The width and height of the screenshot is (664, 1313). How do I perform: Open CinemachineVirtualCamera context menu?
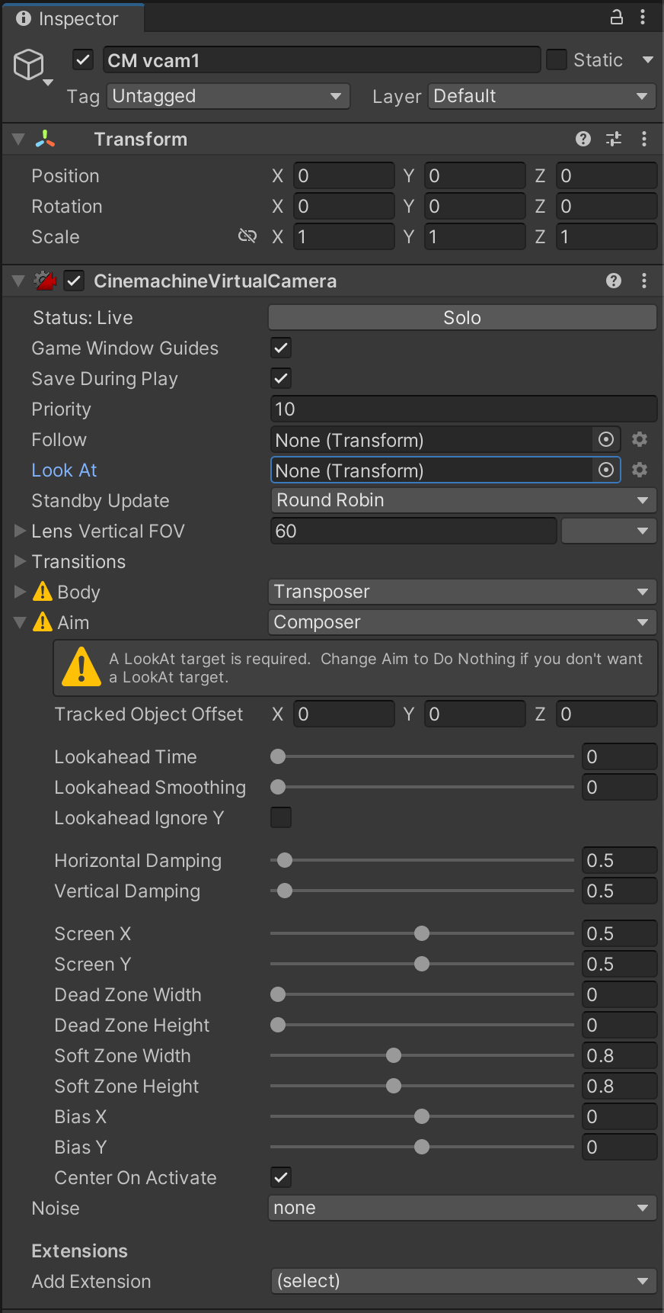click(x=644, y=281)
